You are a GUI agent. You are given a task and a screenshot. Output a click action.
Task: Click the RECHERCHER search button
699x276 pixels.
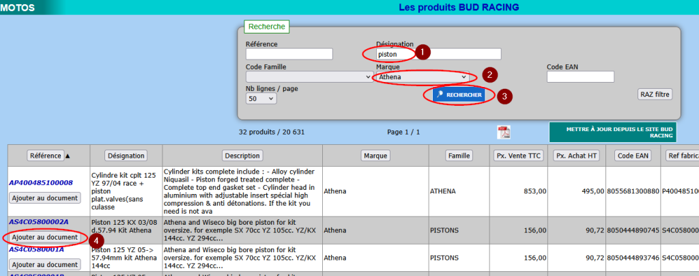click(x=459, y=95)
